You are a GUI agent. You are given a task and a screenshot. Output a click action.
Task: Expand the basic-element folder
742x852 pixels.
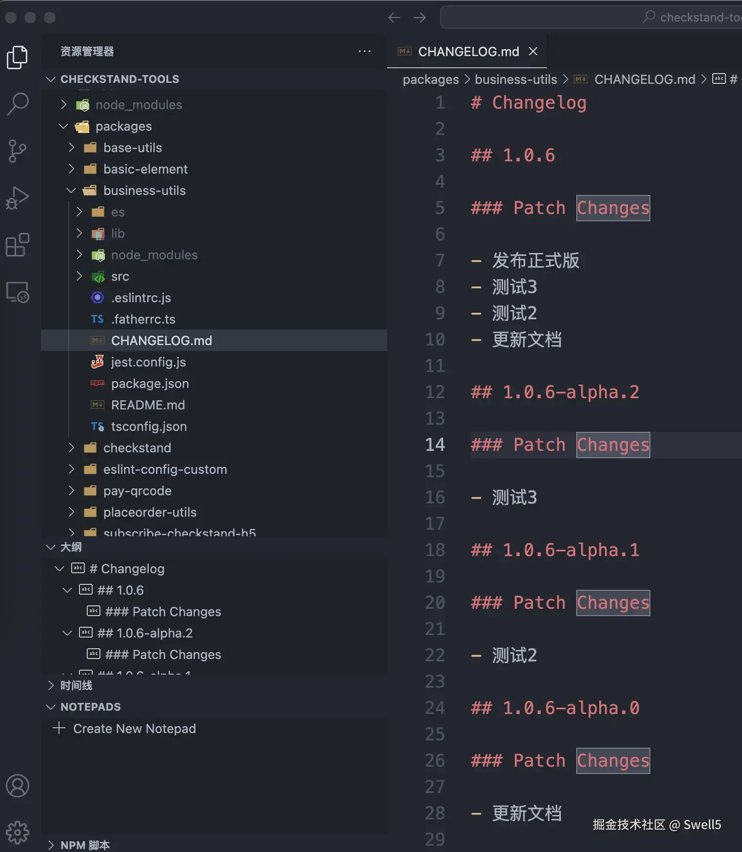[71, 169]
